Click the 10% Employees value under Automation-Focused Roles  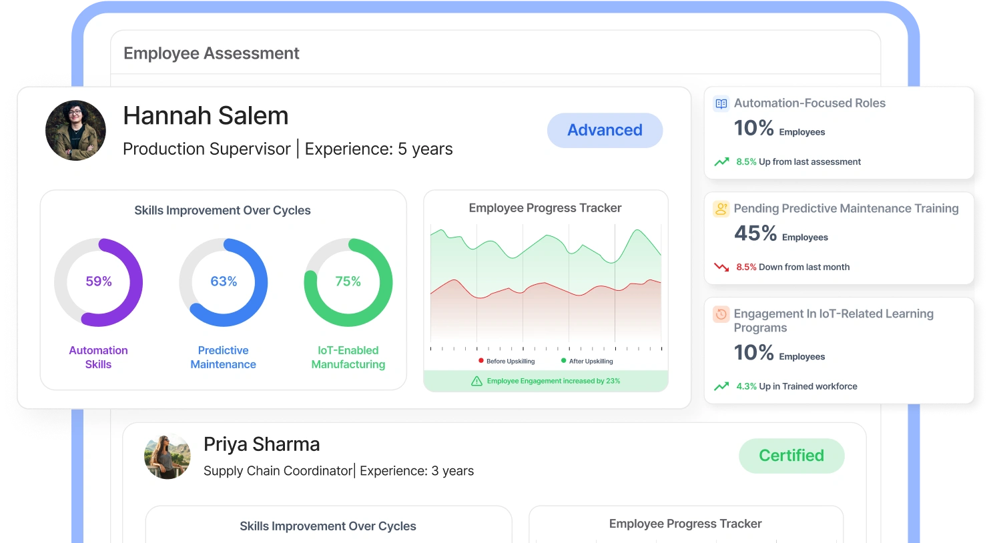(x=779, y=128)
